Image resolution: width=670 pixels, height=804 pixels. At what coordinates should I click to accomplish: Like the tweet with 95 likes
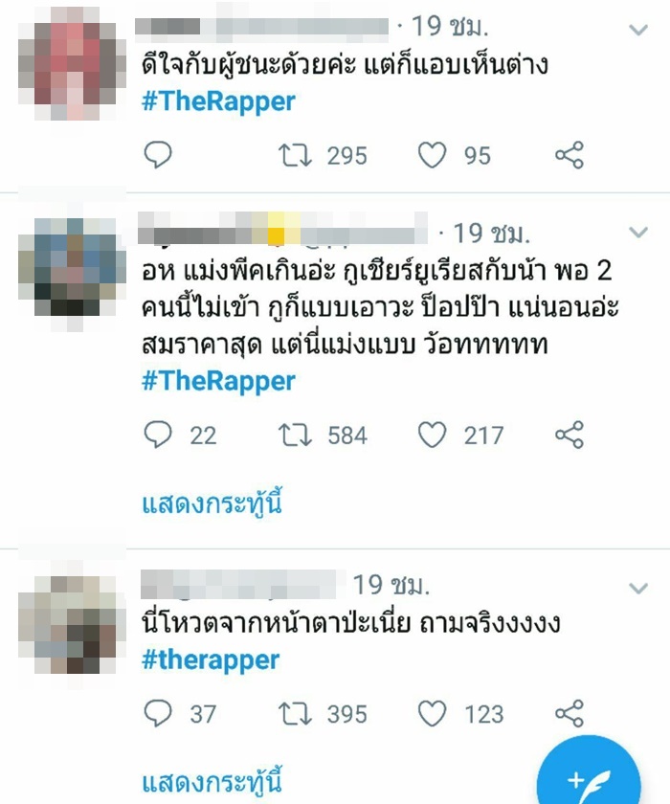coord(432,155)
